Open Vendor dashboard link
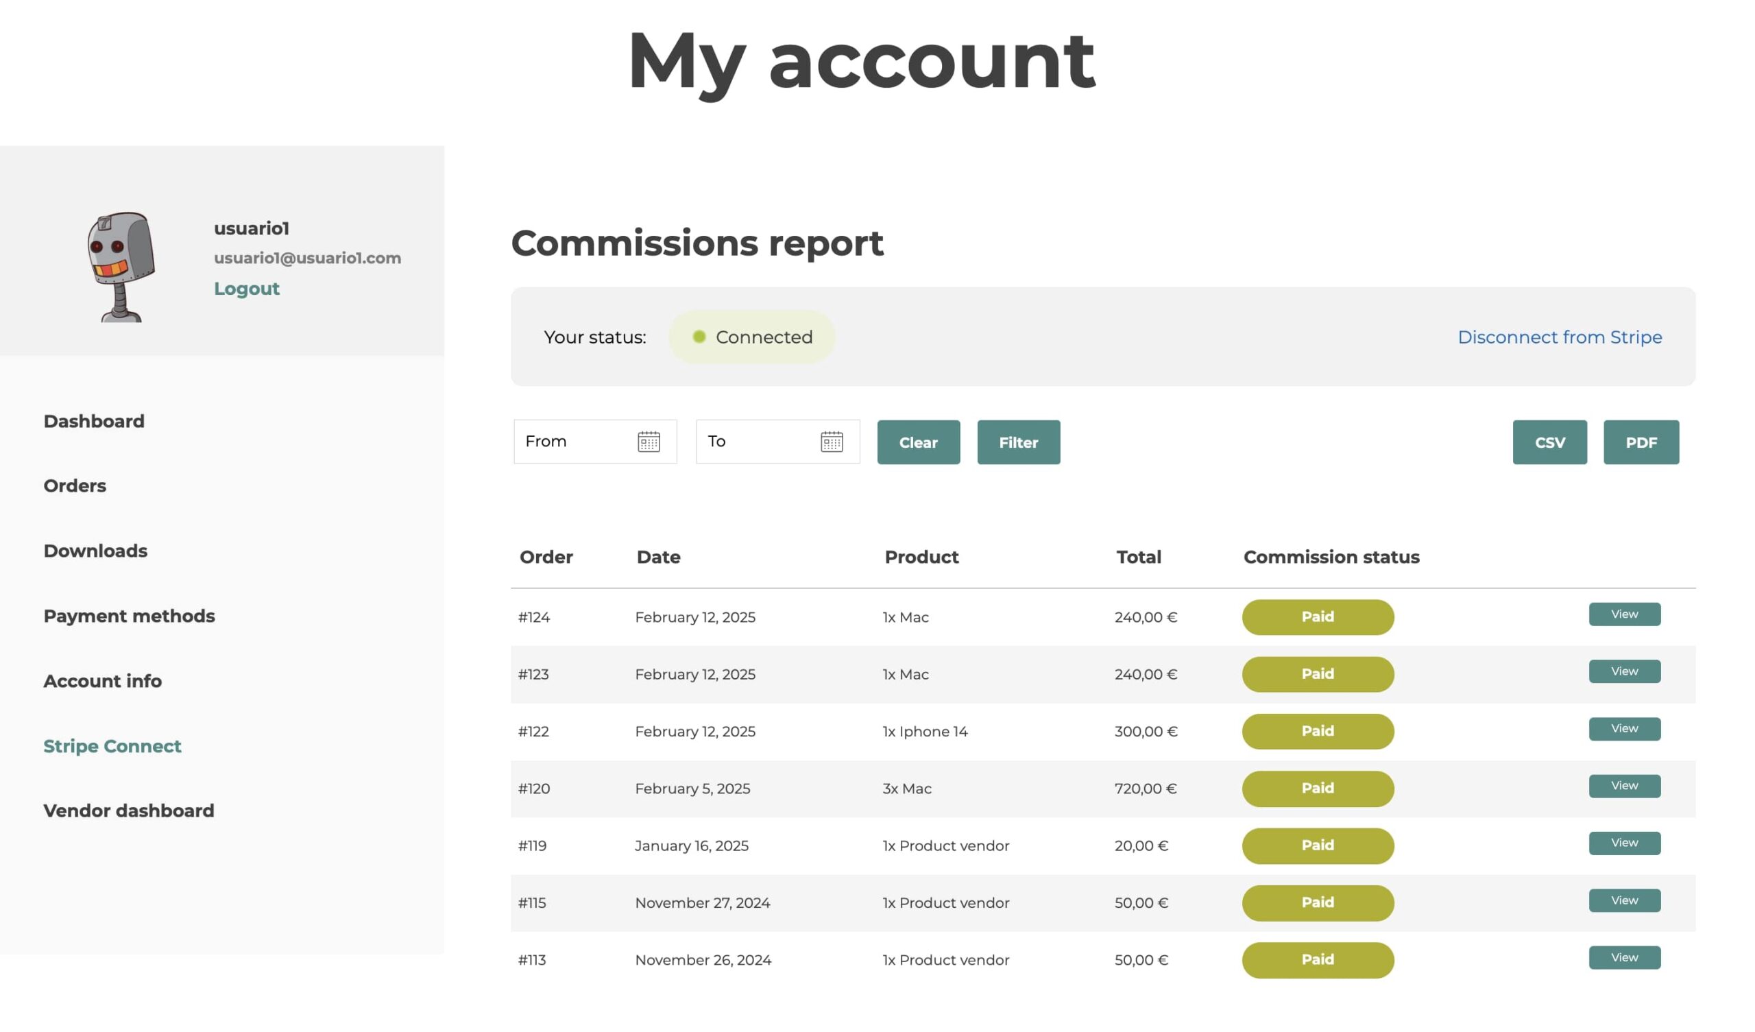 tap(129, 811)
